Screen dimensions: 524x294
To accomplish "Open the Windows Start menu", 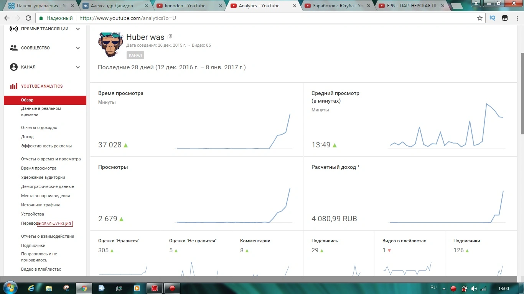I will pos(10,288).
